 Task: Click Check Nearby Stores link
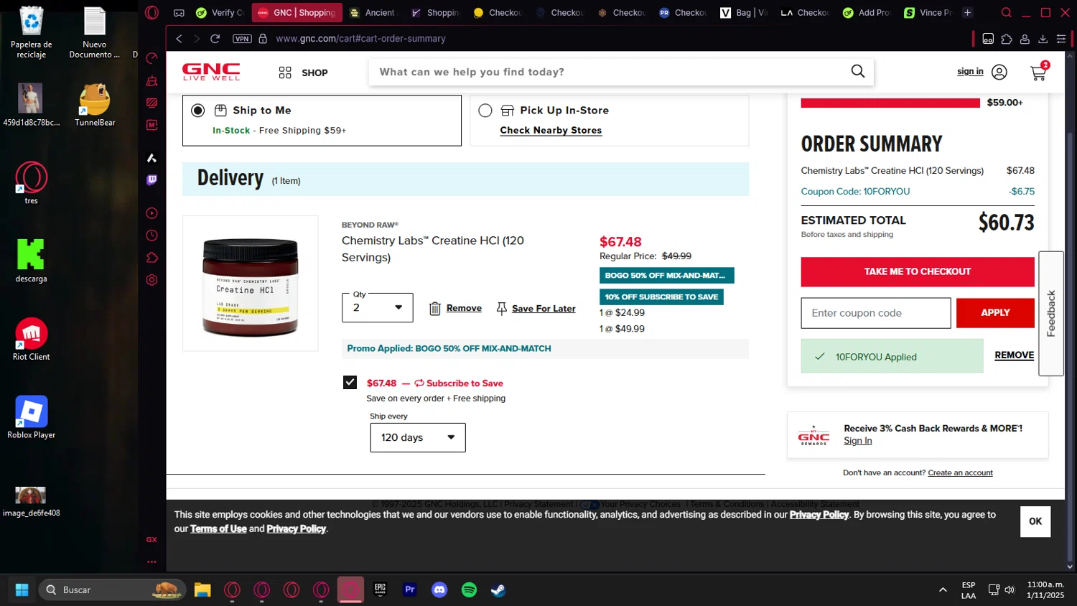(551, 131)
